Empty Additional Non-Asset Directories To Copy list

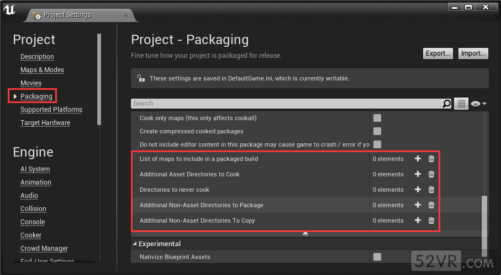tap(431, 220)
